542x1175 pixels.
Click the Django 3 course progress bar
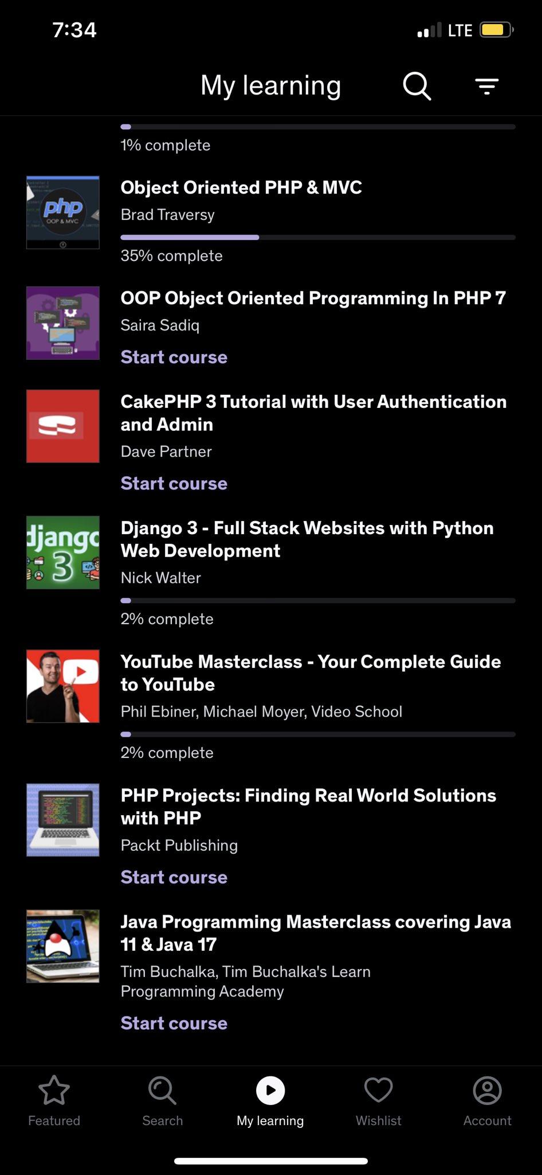click(318, 600)
